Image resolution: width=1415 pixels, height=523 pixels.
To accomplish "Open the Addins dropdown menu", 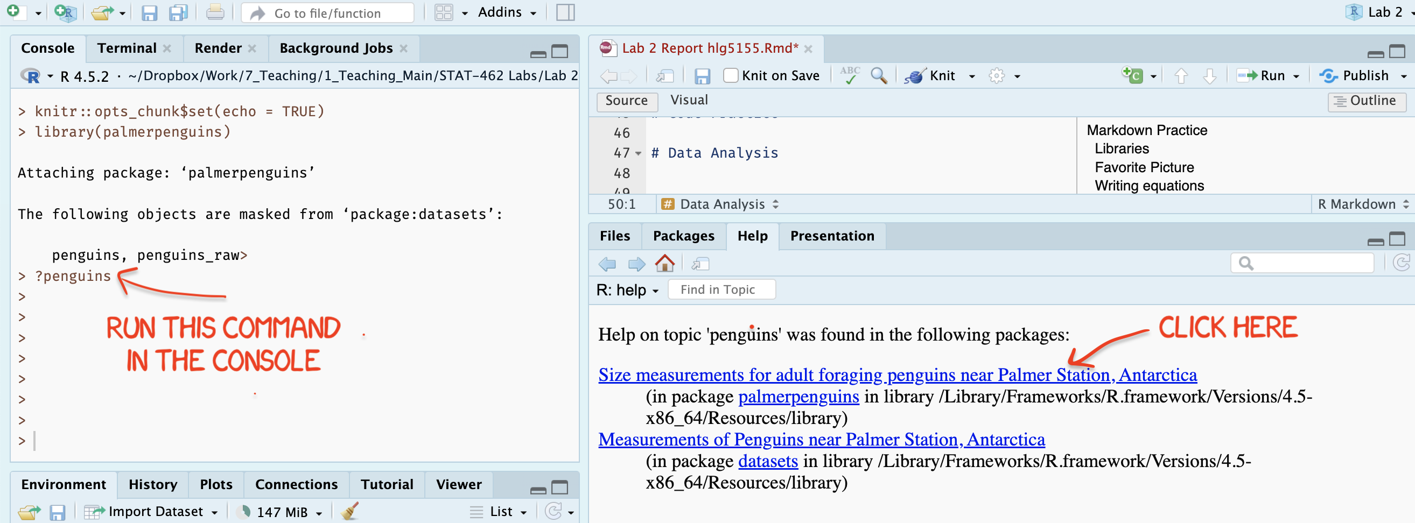I will coord(507,12).
